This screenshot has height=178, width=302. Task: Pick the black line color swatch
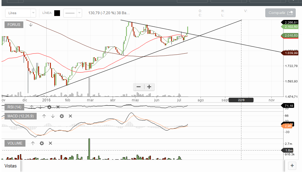point(57,13)
